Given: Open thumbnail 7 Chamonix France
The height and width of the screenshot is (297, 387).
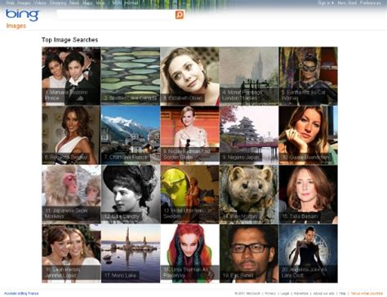Looking at the screenshot, I should pos(131,135).
